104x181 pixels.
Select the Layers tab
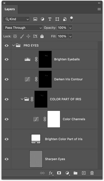[x=10, y=9]
